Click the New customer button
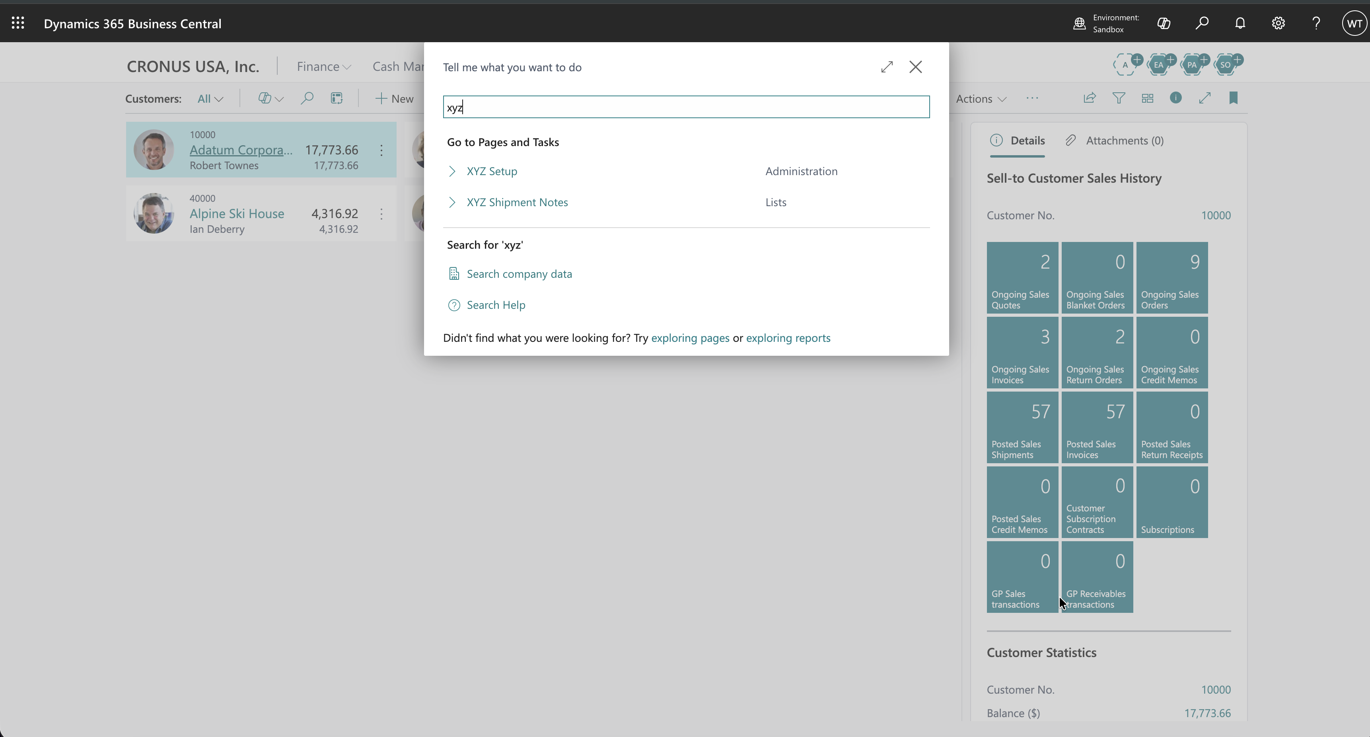The width and height of the screenshot is (1370, 737). [x=394, y=99]
